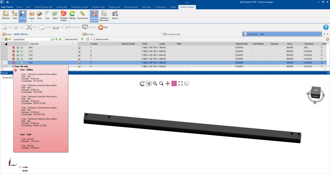Click the Save button
This screenshot has height=174, width=330.
[19, 27]
